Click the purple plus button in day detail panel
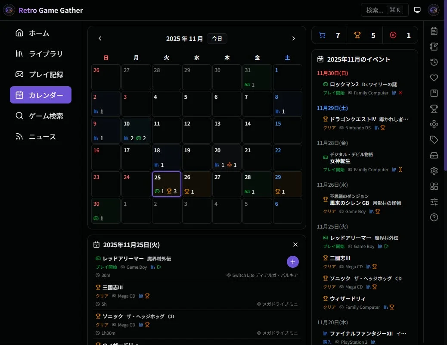 click(x=293, y=262)
